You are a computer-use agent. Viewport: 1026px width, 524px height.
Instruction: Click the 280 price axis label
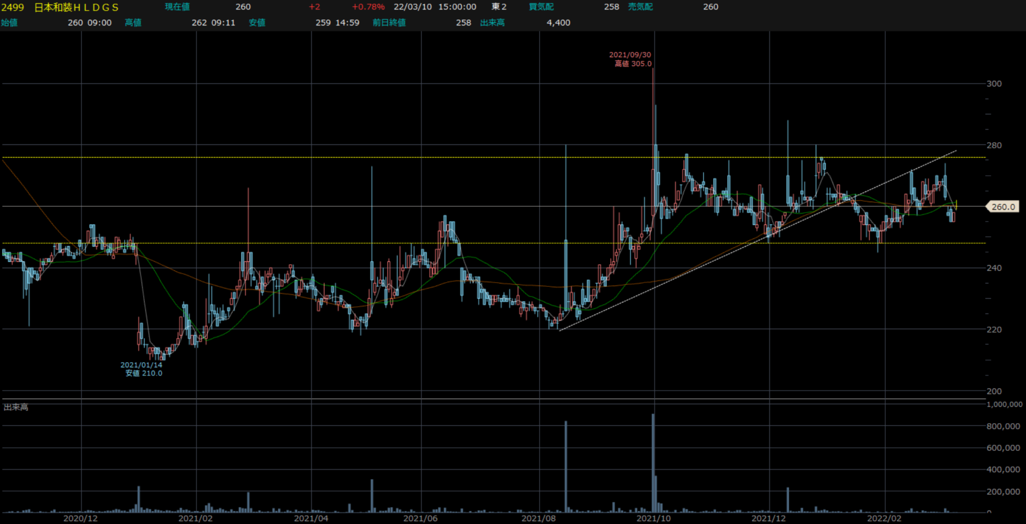[994, 145]
